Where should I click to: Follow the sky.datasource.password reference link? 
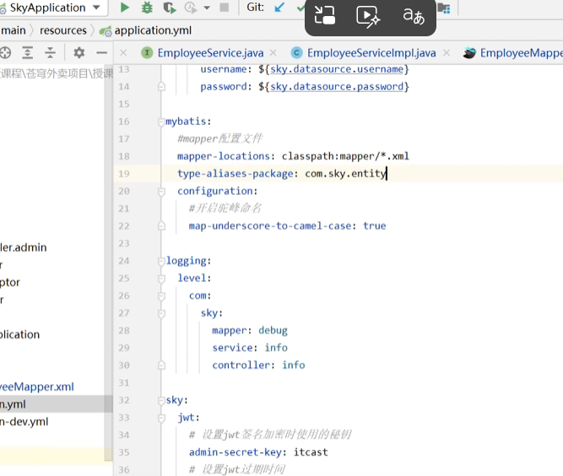(337, 87)
